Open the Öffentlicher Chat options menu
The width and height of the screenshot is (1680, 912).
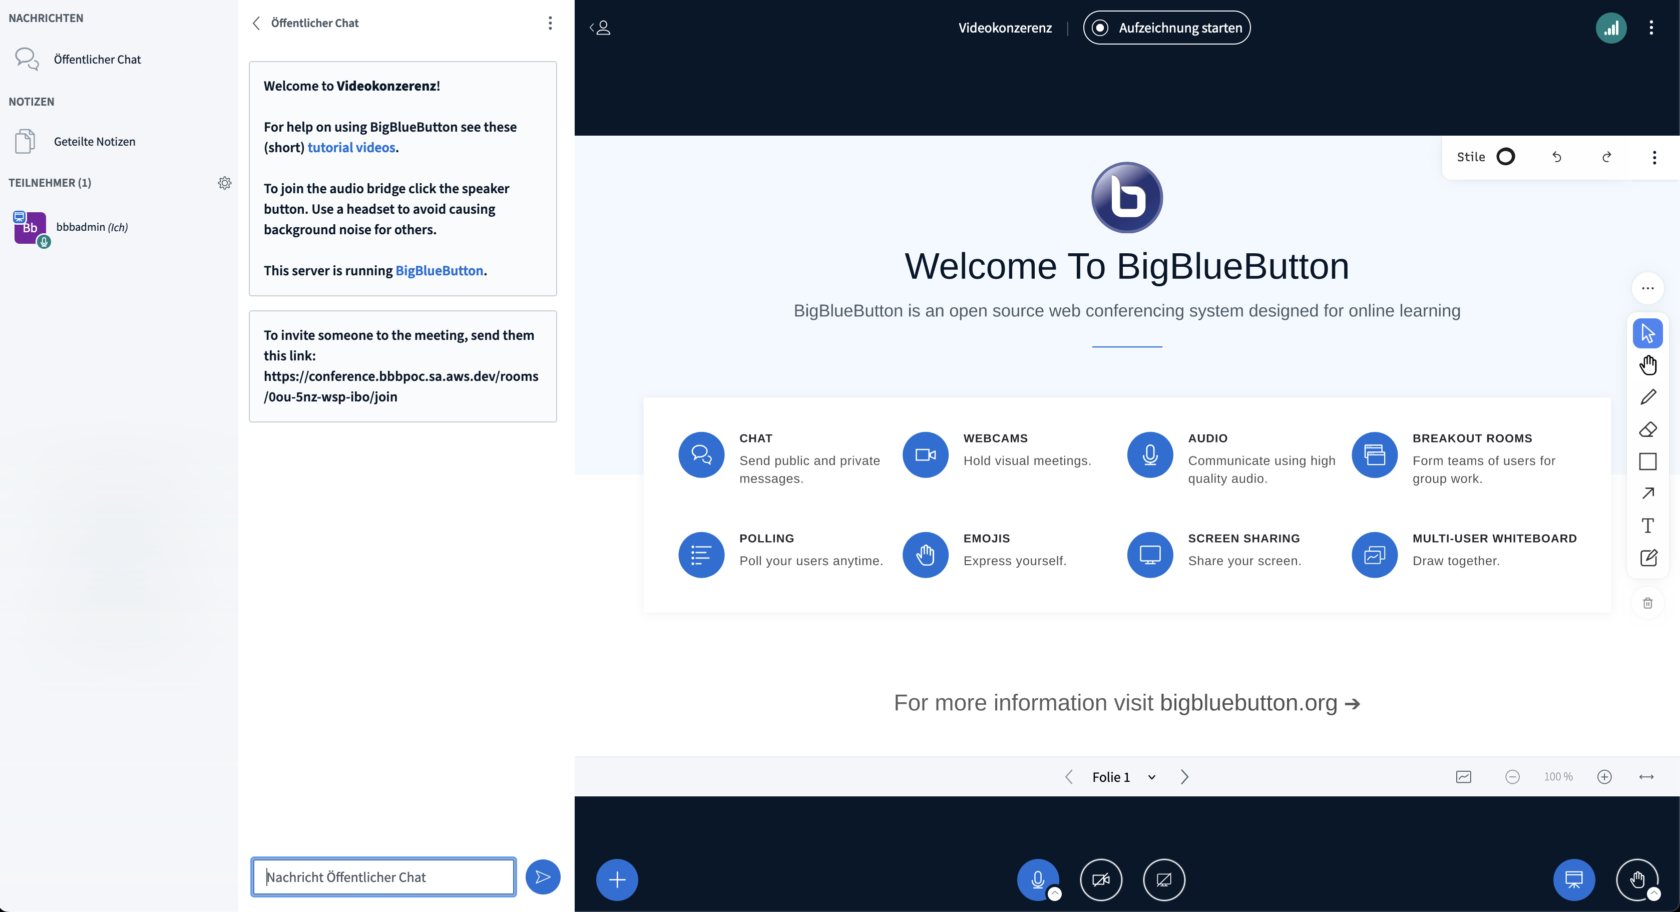(x=550, y=24)
